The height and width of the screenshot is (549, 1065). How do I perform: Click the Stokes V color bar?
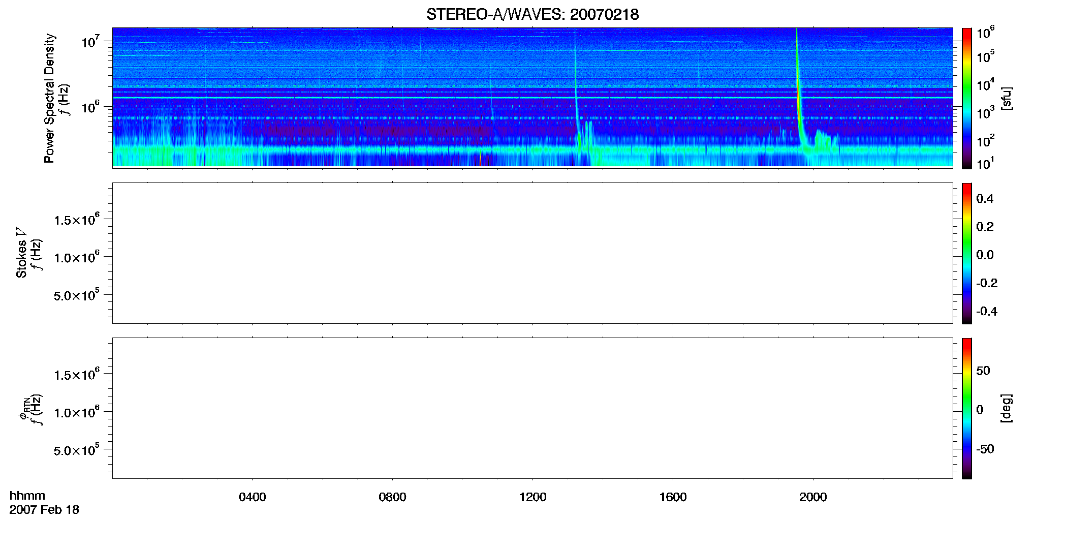click(967, 253)
